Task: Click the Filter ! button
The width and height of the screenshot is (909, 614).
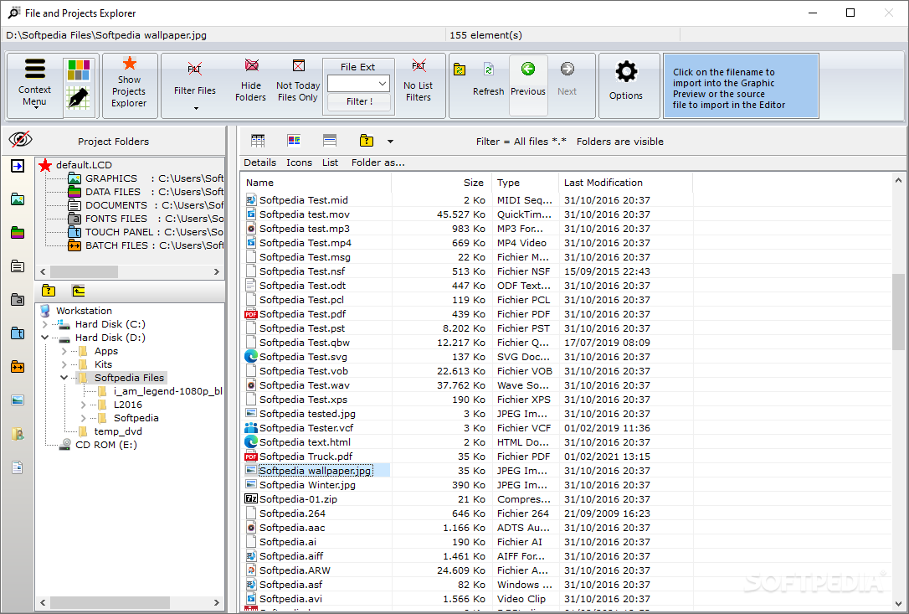Action: tap(359, 101)
